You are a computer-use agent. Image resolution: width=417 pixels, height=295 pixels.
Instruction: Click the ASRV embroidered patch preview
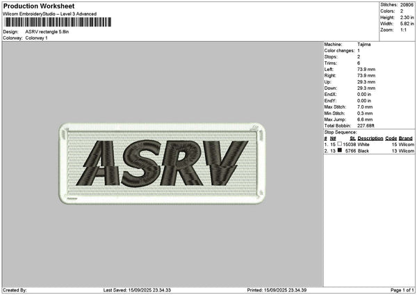tap(162, 164)
